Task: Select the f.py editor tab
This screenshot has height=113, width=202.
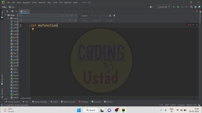Action: pos(24,11)
